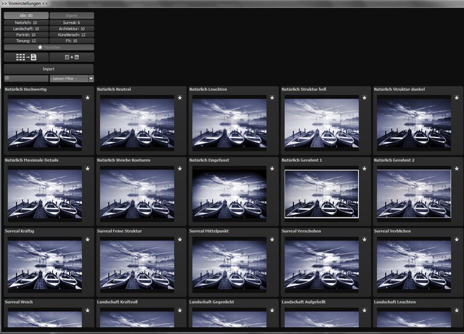Star the Surreal Kräftig preset

coord(88,240)
